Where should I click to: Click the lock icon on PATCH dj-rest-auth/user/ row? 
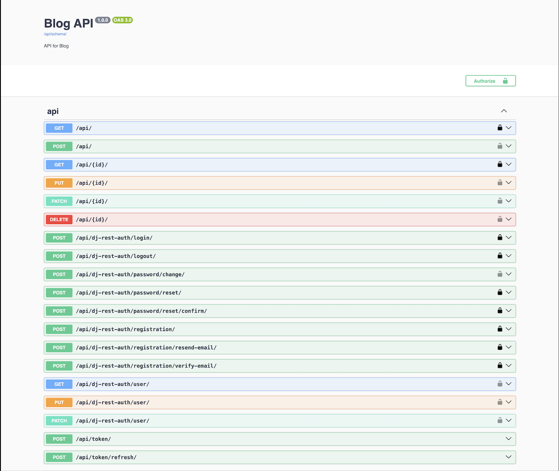500,420
